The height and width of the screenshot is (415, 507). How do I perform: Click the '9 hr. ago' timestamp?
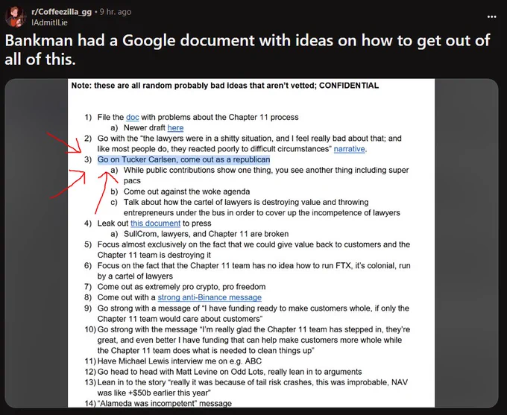coord(115,12)
